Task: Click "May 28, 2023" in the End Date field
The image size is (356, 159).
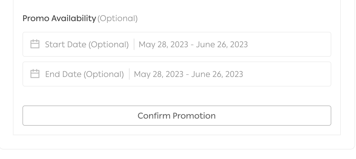Action: [159, 74]
